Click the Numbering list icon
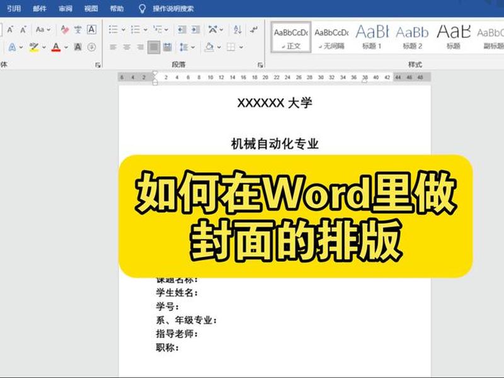This screenshot has width=504, height=378. [x=135, y=30]
